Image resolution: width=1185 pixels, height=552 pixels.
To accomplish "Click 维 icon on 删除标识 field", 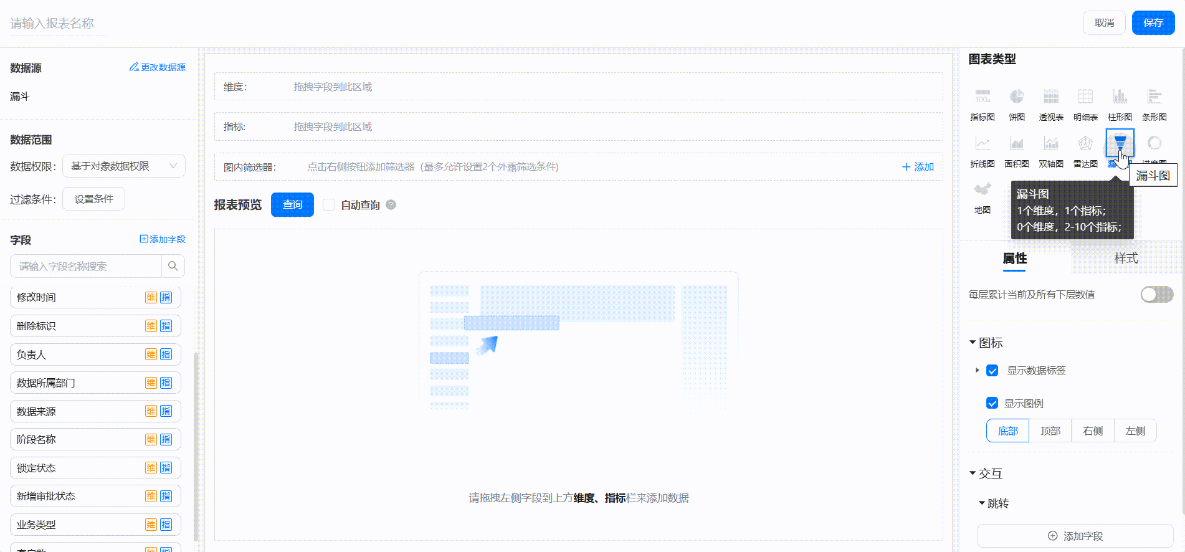I will coord(151,326).
